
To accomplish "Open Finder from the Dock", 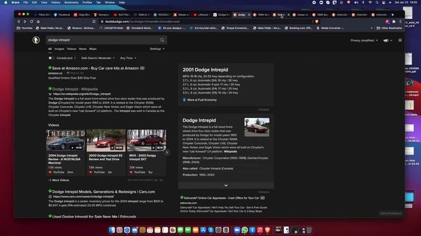I will [x=112, y=230].
